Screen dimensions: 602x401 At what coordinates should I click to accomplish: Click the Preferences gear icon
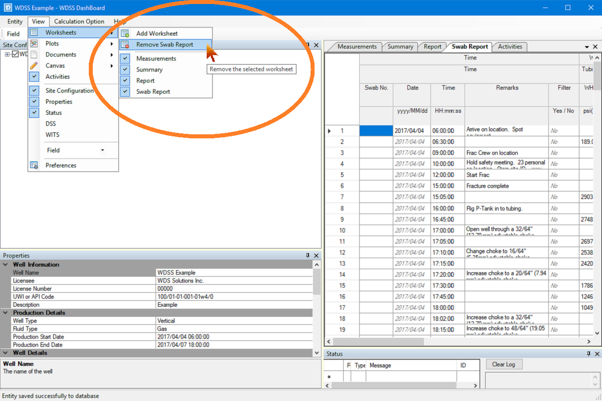pyautogui.click(x=34, y=165)
